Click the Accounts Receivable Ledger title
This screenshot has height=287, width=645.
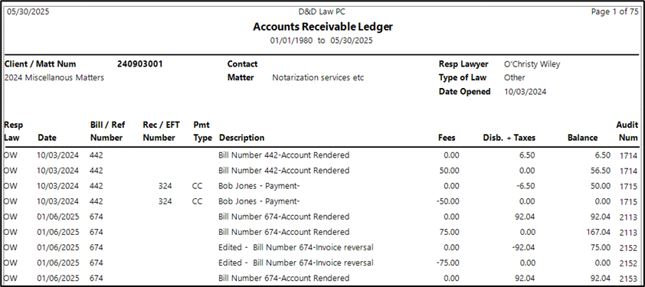tap(323, 27)
